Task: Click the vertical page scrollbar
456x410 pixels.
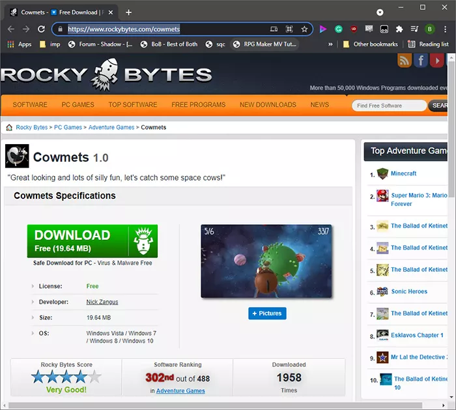Action: (x=451, y=130)
